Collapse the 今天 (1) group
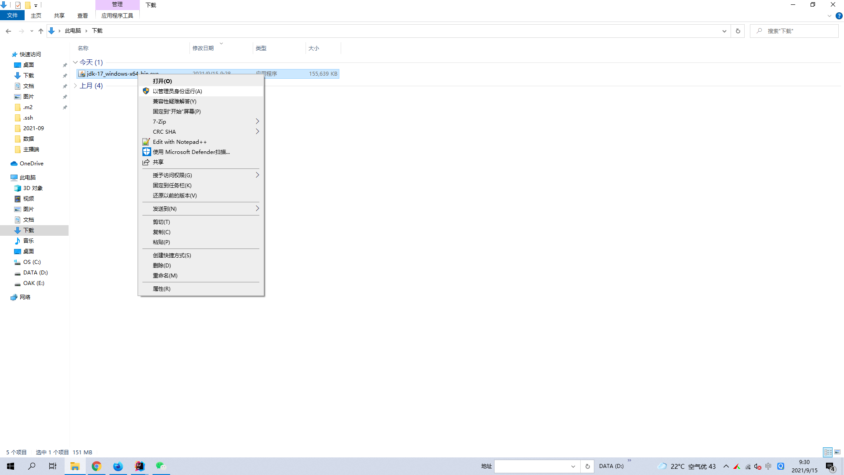This screenshot has width=844, height=475. pos(75,62)
